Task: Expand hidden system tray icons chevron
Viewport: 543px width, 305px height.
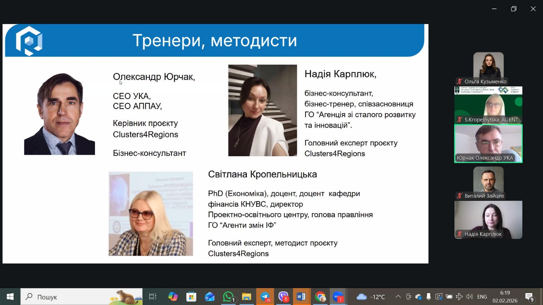Action: [398, 297]
